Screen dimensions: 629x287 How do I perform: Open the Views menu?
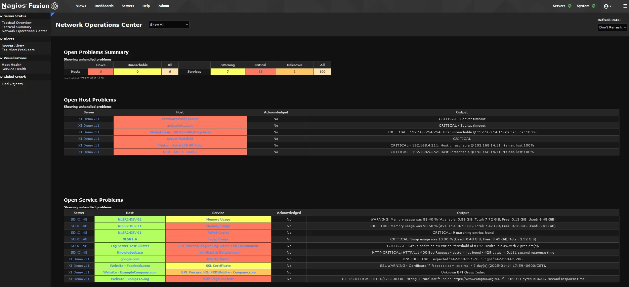click(x=81, y=6)
